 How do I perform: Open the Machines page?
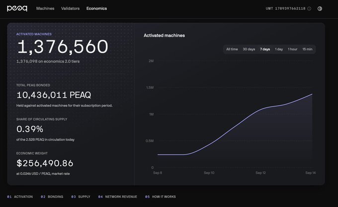coord(45,8)
